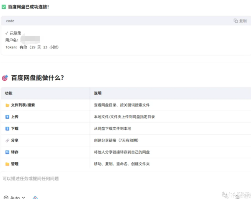The width and height of the screenshot is (251, 199).
Task: Click the code label of the code block
Action: coord(10,21)
